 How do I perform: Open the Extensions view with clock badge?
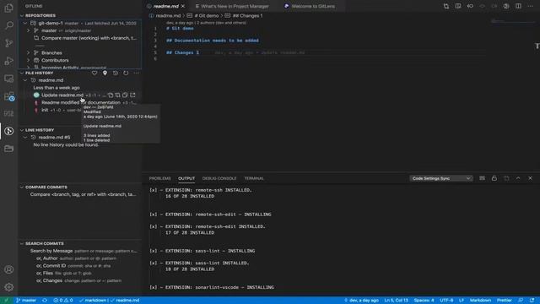(9, 96)
